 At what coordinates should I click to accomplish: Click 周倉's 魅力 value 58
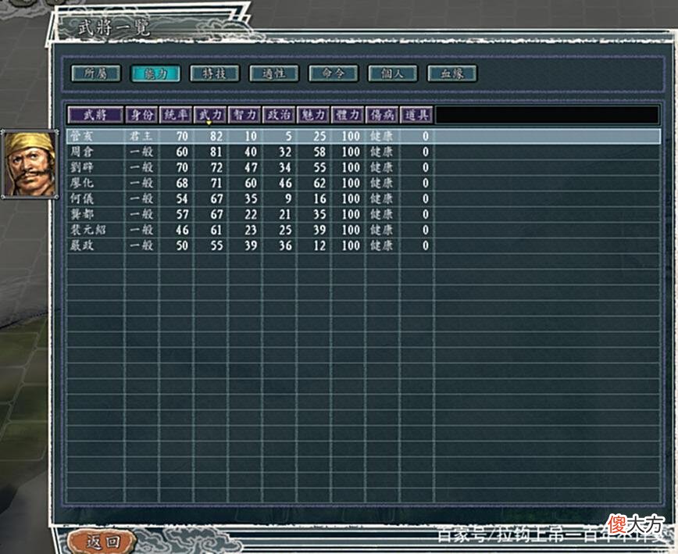[x=319, y=152]
